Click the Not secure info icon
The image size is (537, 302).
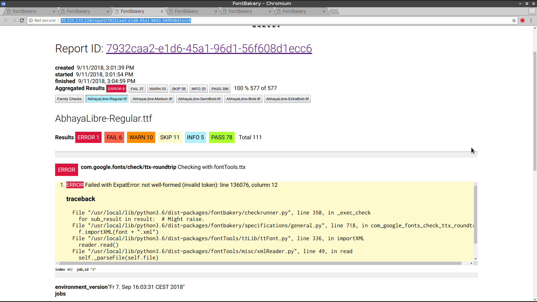coord(31,20)
